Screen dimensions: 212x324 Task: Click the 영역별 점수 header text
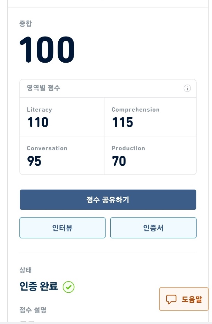(43, 88)
